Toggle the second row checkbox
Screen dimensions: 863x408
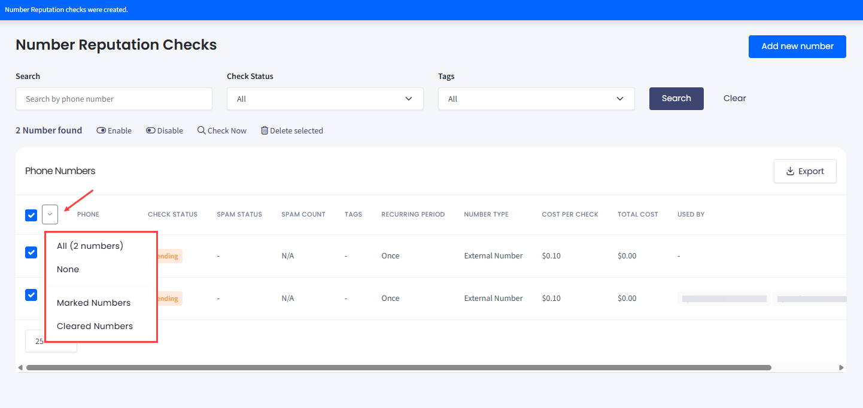coord(31,295)
